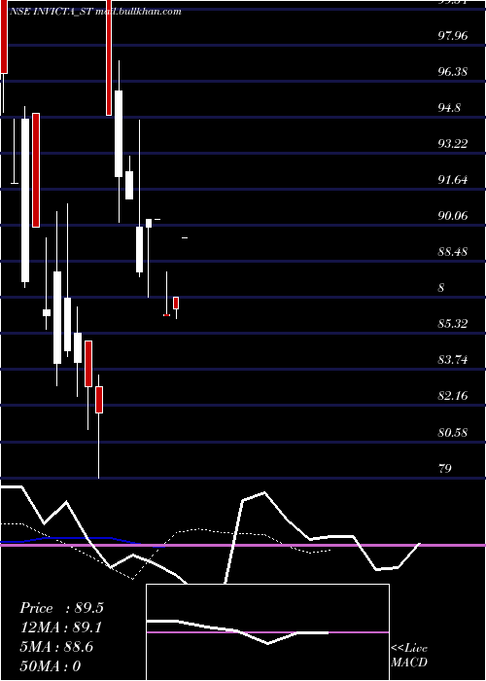Click the 85.32 price axis label
The width and height of the screenshot is (486, 681).
(x=453, y=324)
